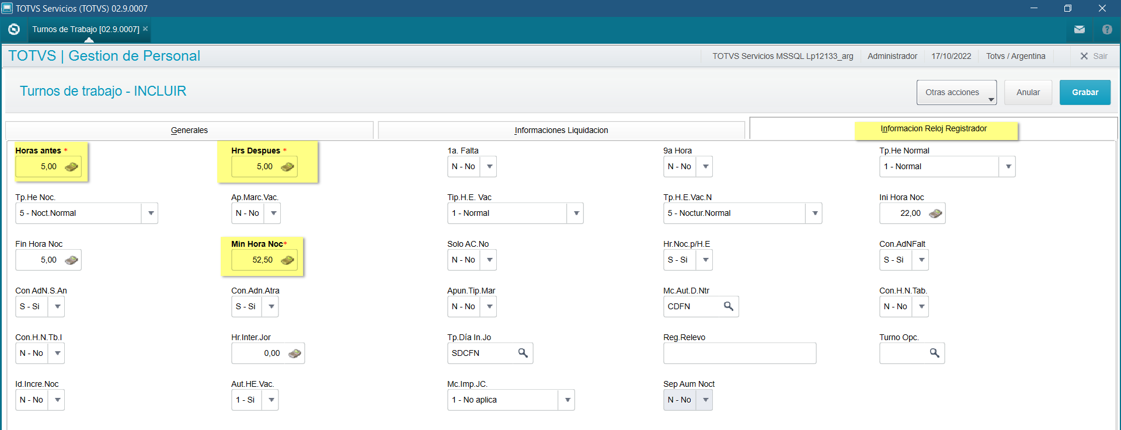Image resolution: width=1121 pixels, height=430 pixels.
Task: Switch to the Generales tab
Action: pyautogui.click(x=189, y=130)
